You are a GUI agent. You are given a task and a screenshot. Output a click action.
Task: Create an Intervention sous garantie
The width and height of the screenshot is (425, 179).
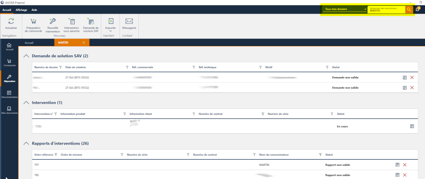click(x=71, y=22)
